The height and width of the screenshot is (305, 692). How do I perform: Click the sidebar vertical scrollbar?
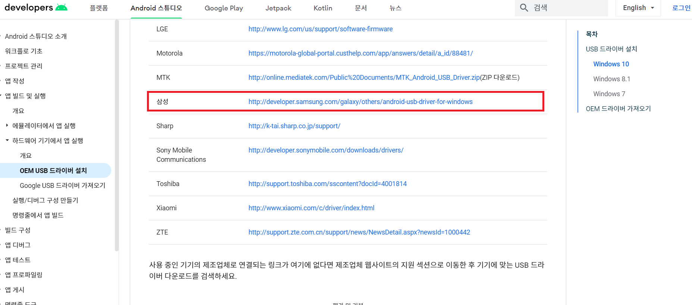point(117,135)
